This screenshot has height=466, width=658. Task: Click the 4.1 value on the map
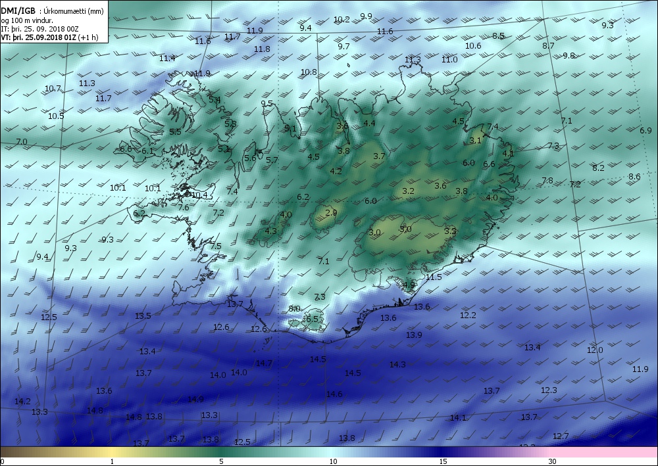click(508, 153)
